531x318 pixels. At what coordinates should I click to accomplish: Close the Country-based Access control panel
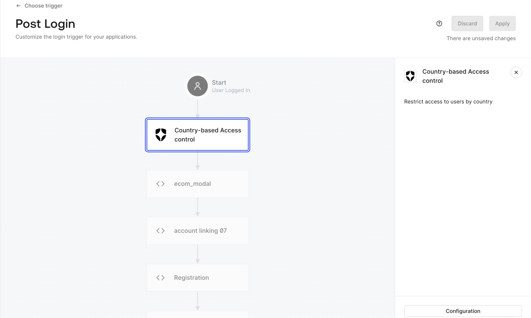click(x=516, y=72)
